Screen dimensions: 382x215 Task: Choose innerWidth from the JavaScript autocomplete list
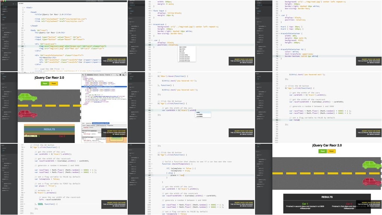click(x=199, y=115)
